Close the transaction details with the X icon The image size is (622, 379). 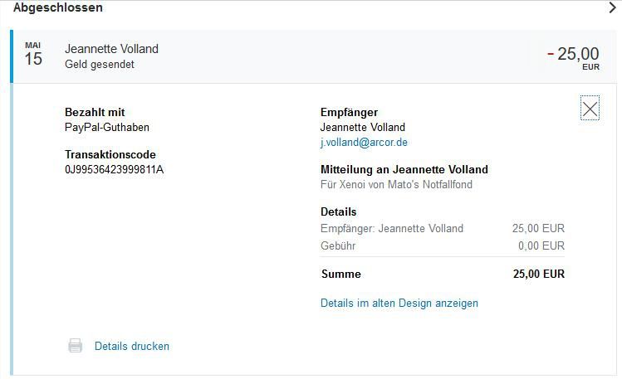pos(590,108)
